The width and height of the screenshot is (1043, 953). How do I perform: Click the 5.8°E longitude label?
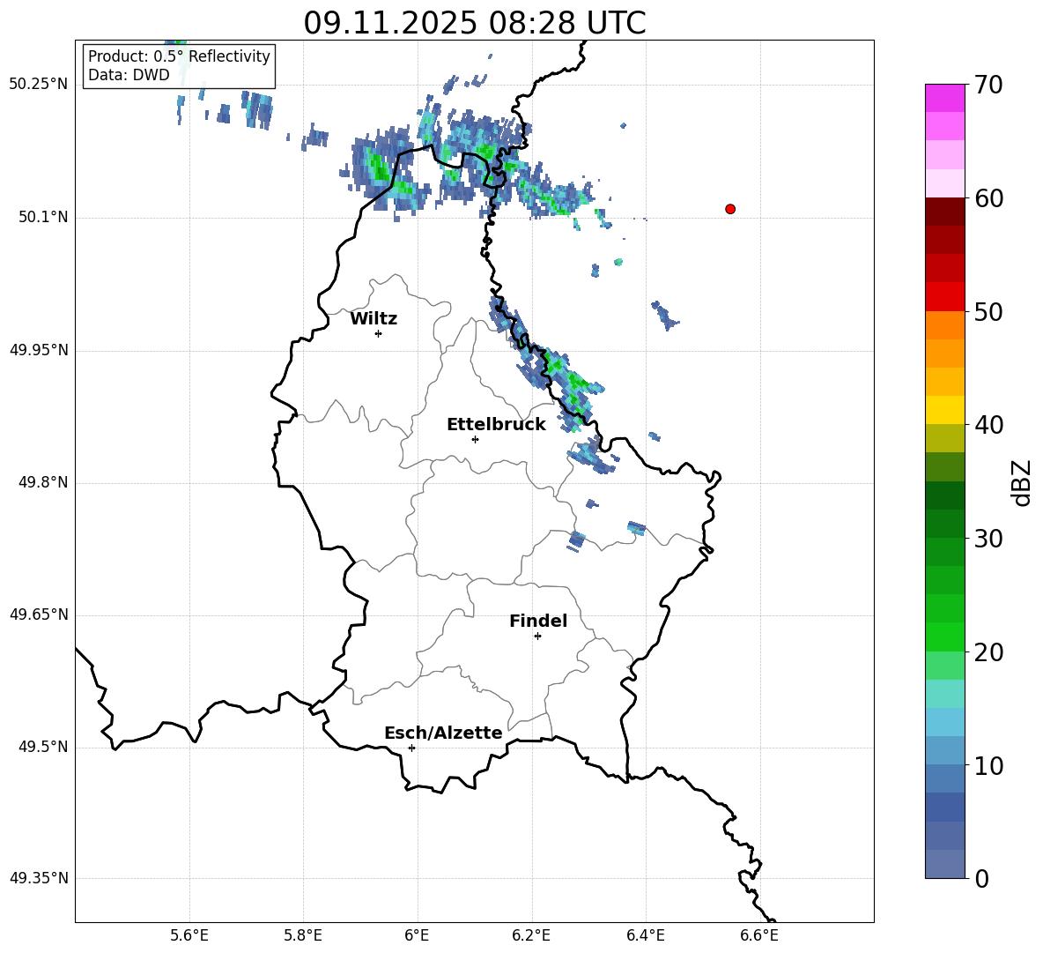(303, 935)
